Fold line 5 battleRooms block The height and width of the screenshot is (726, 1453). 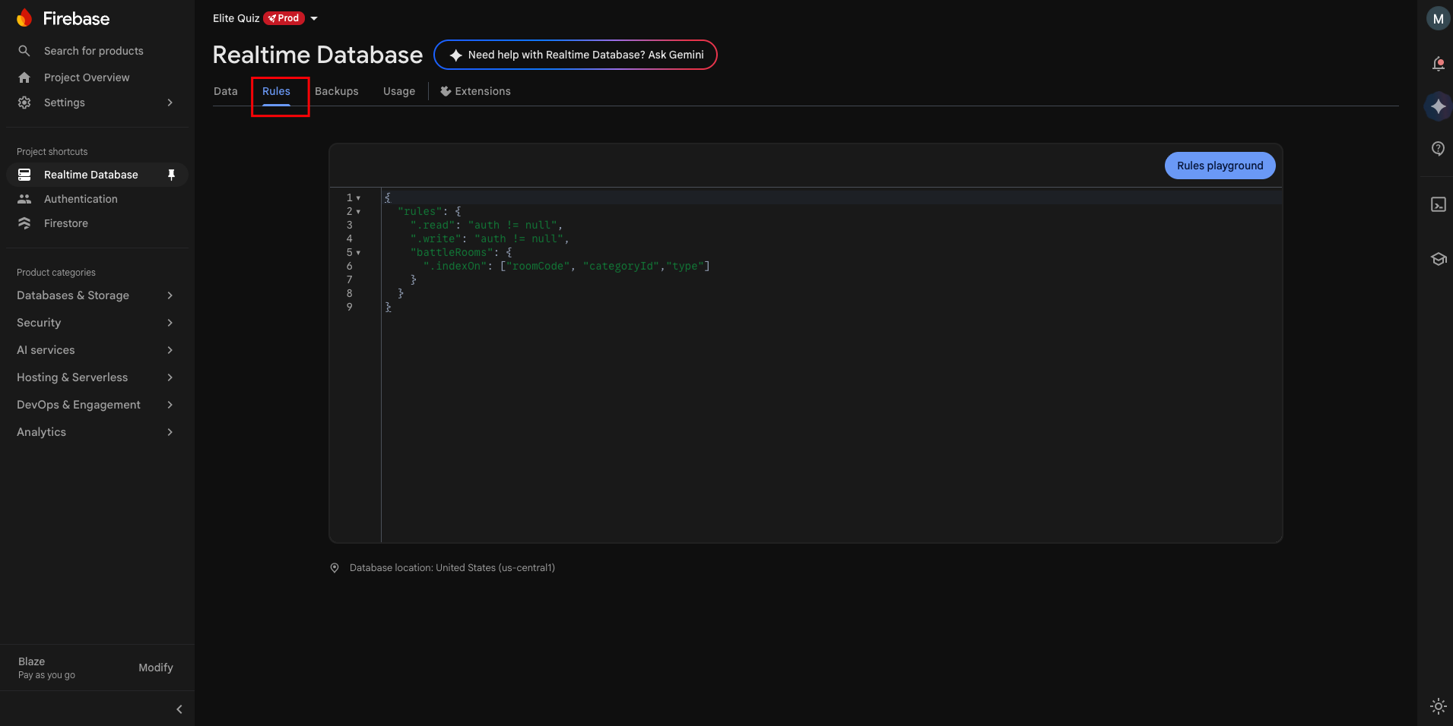358,253
